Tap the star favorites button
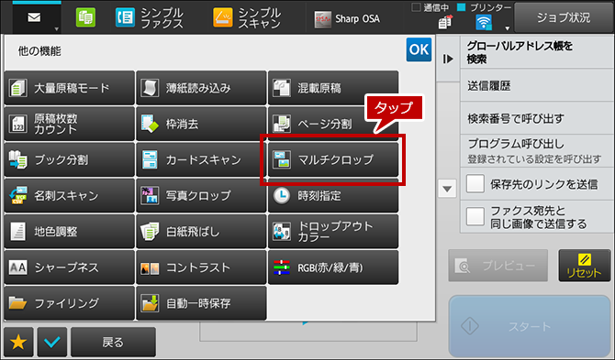The image size is (615, 360). [18, 343]
